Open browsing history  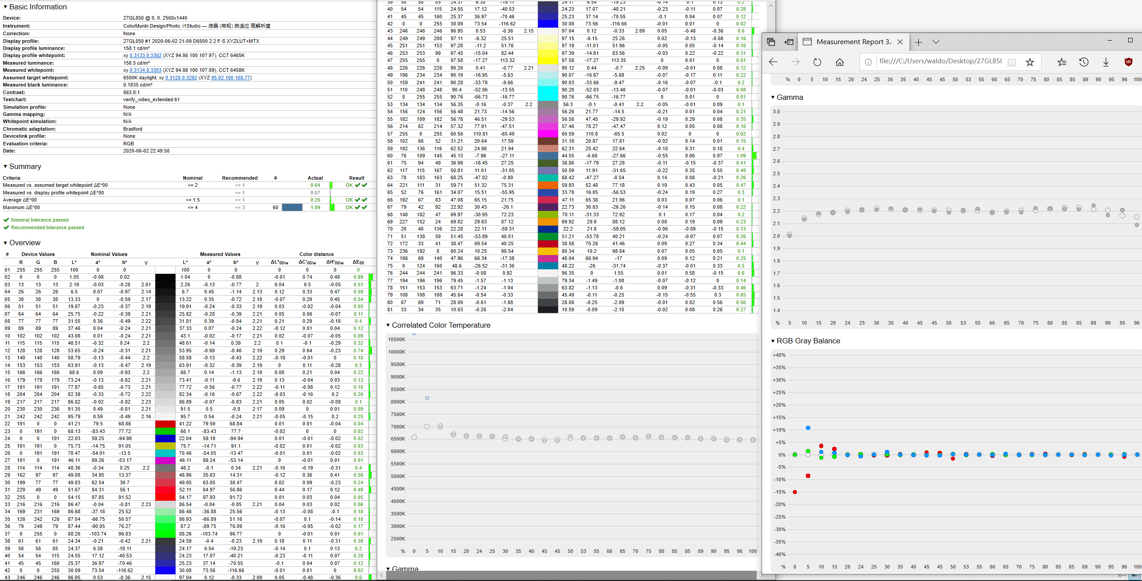(1084, 62)
